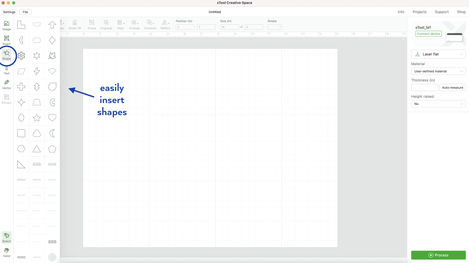
Task: Insert the rounded square shape
Action: 21,133
